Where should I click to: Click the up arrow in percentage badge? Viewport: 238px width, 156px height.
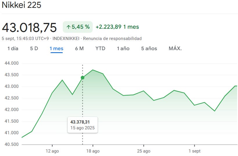[69, 27]
